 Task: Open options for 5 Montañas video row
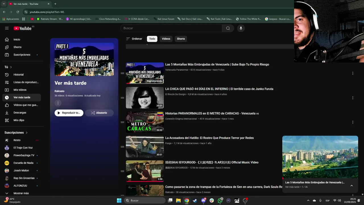pyautogui.click(x=353, y=73)
